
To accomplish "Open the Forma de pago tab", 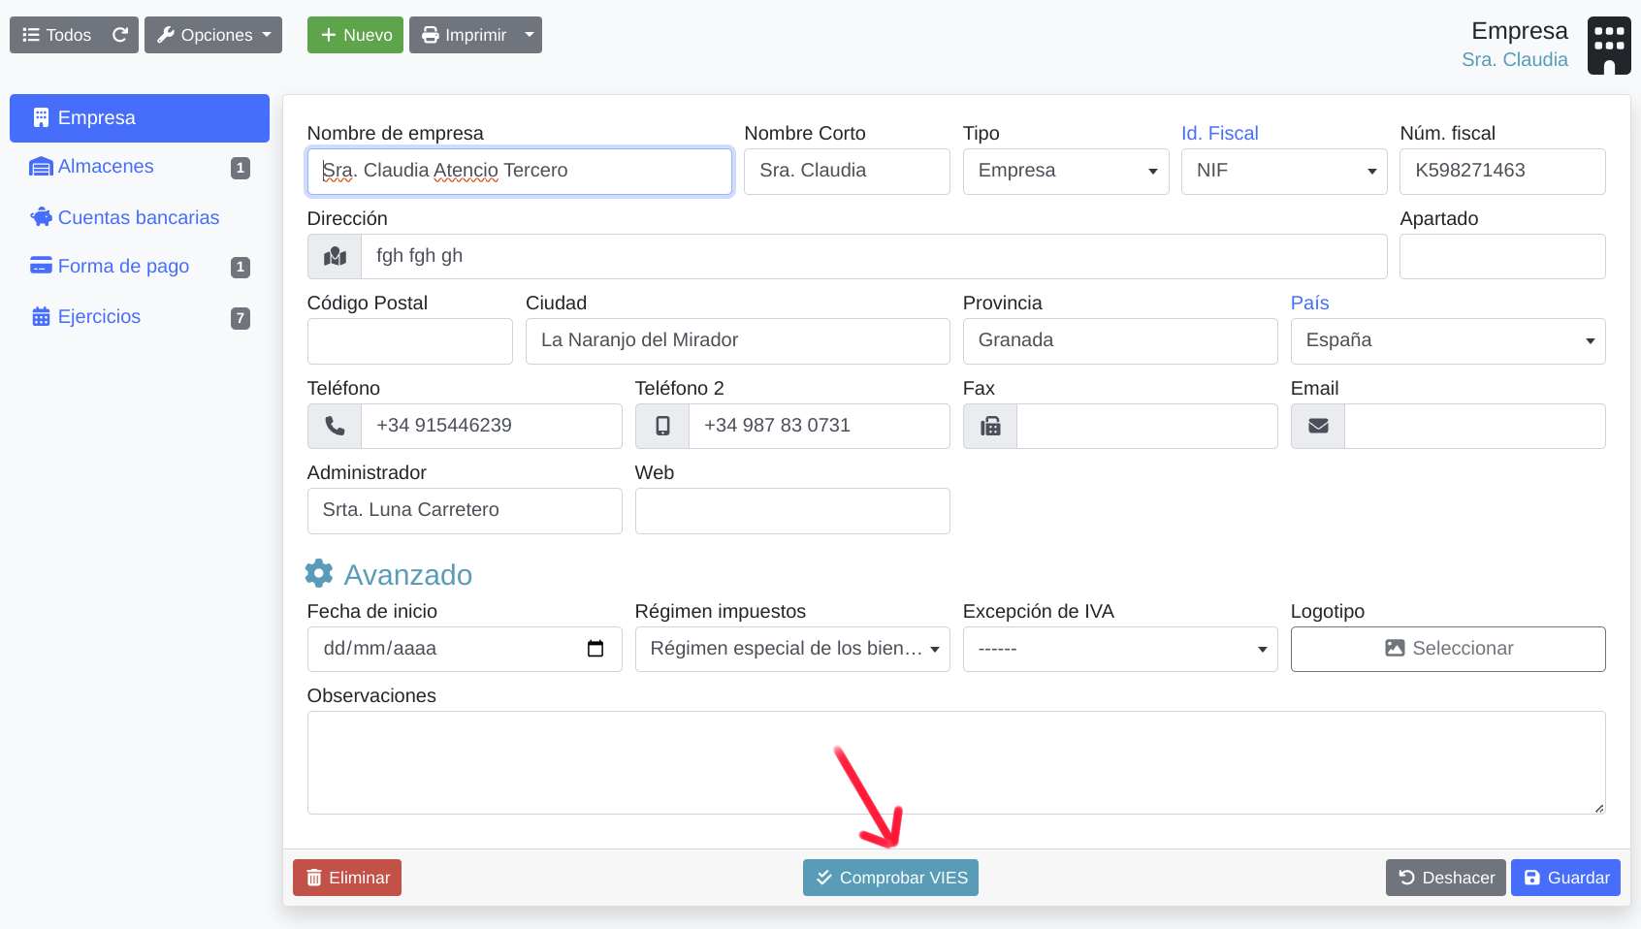I will 140,266.
